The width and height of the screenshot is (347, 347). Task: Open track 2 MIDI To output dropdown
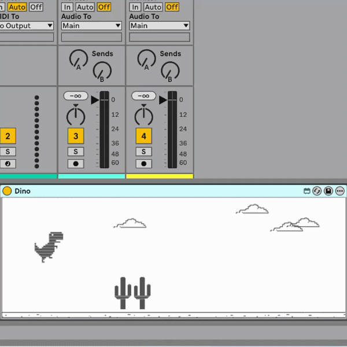(26, 25)
